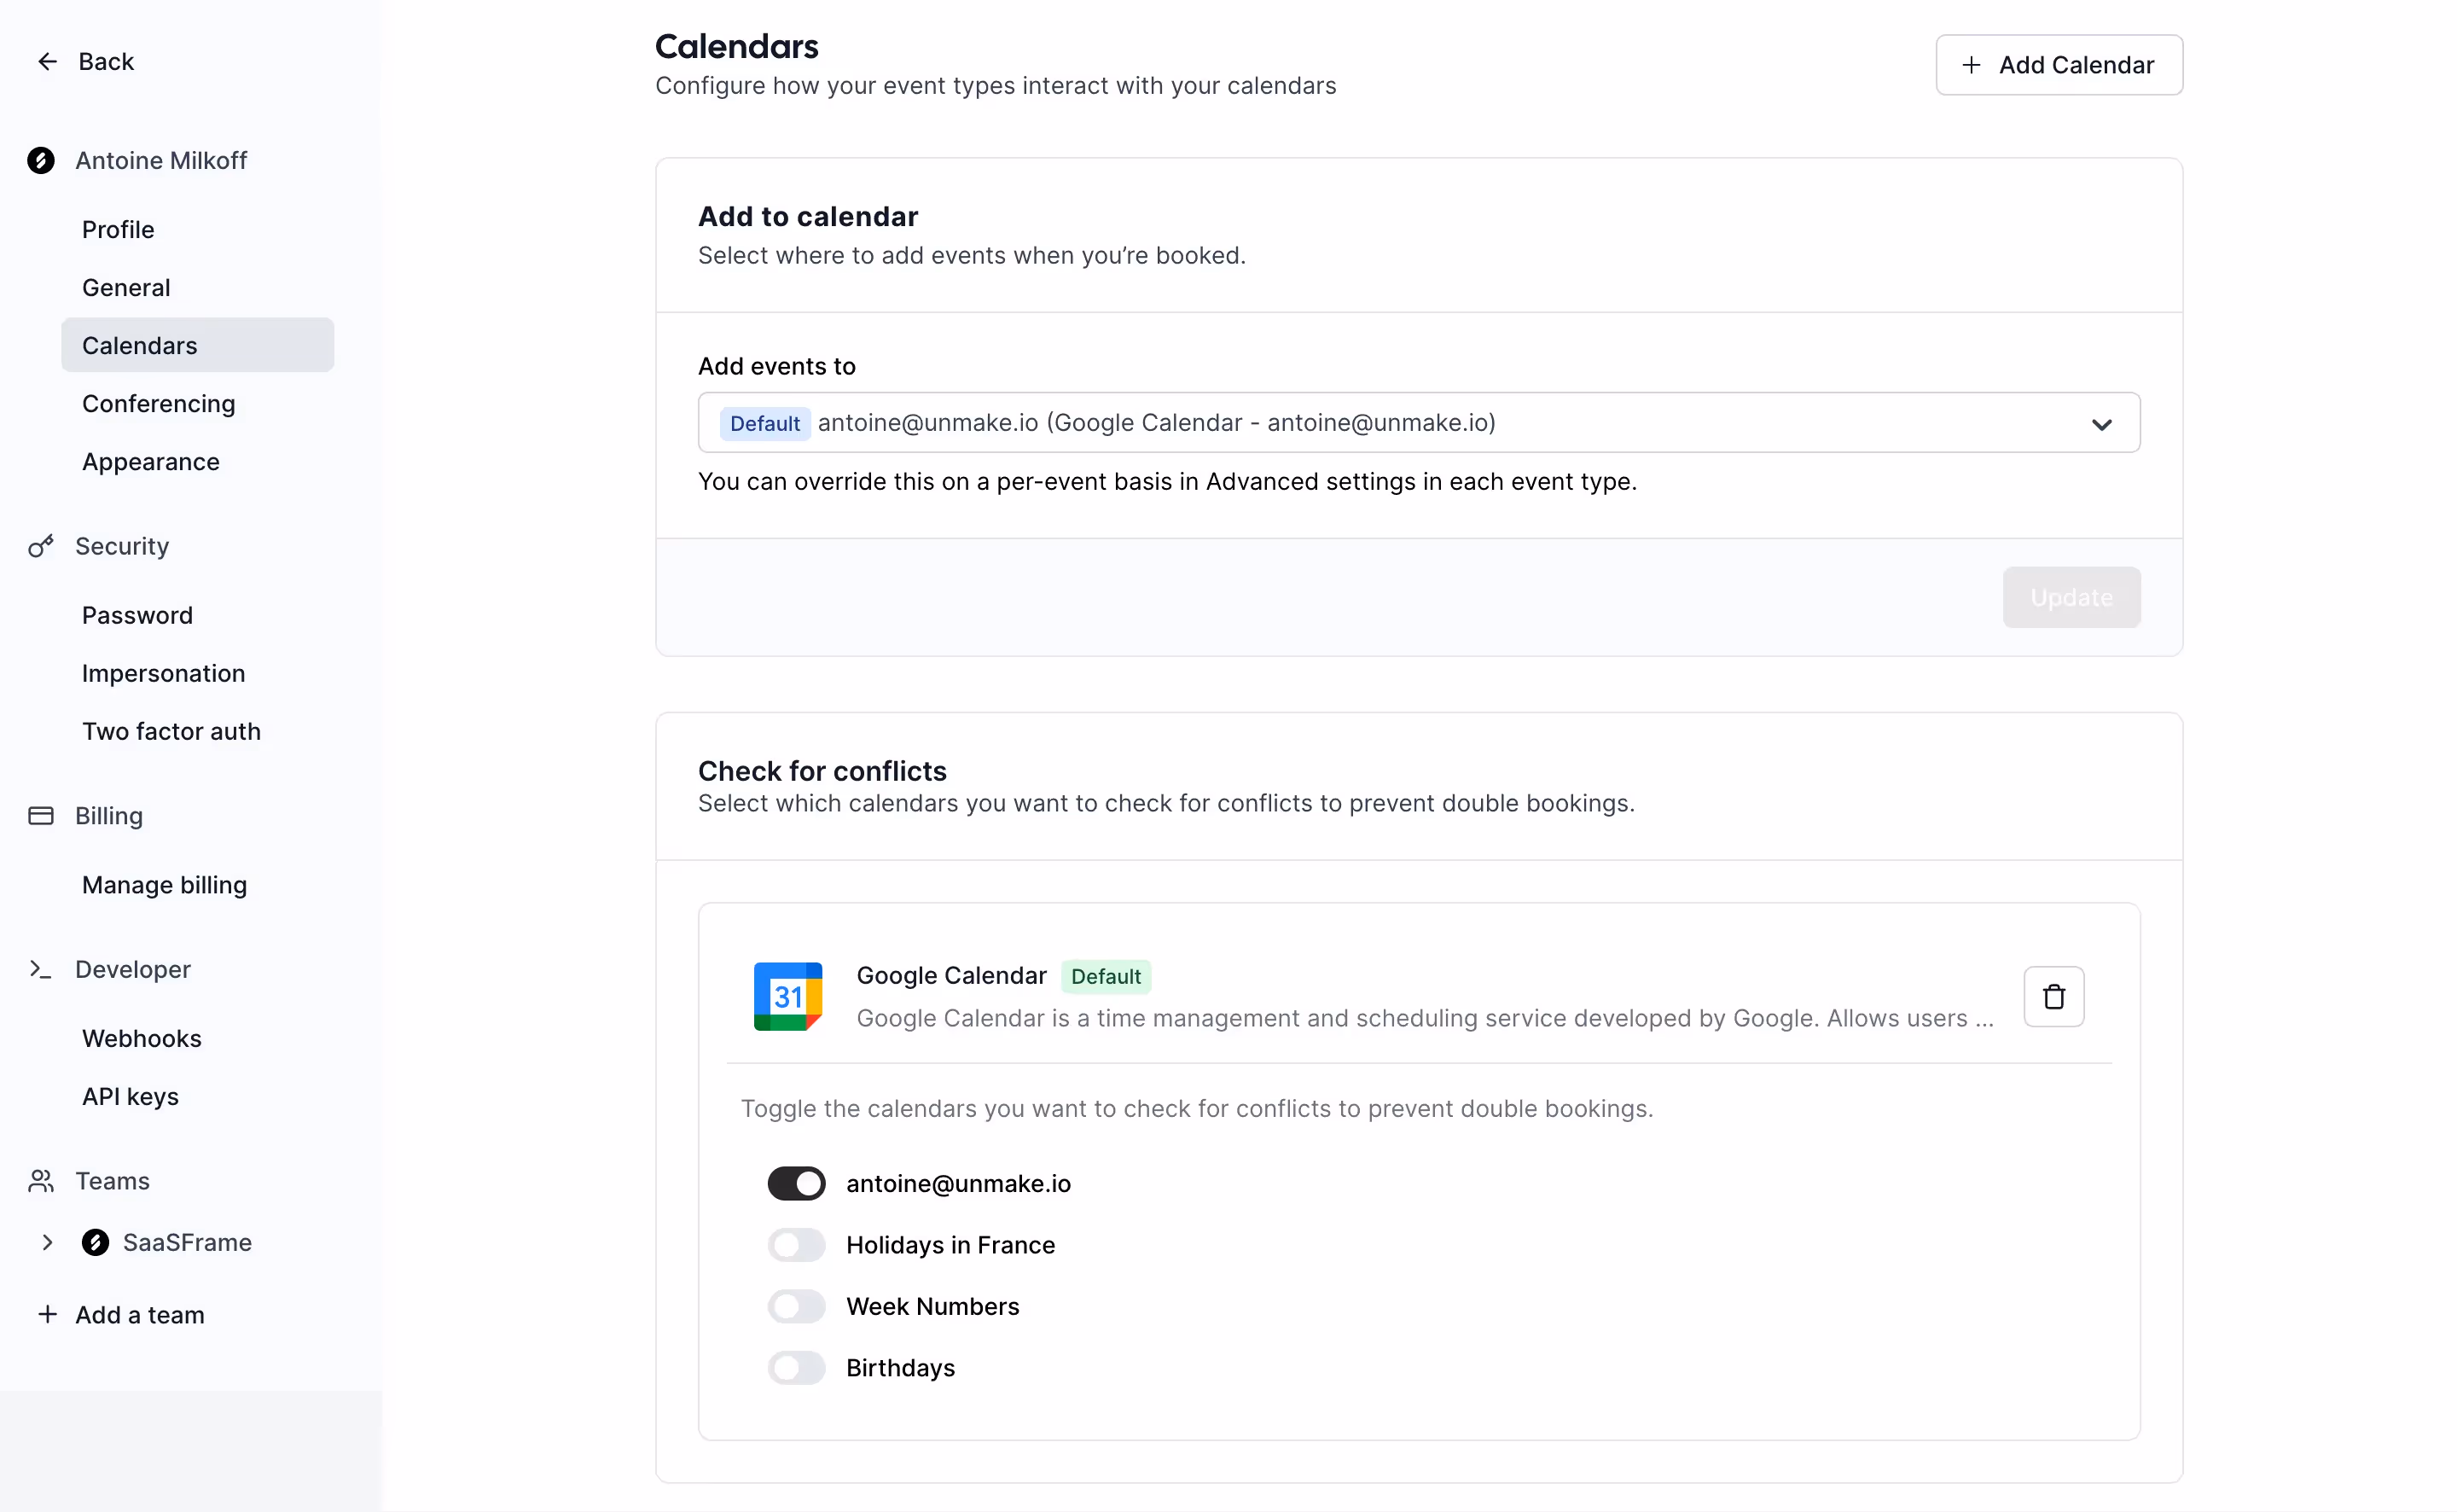Open the Two factor auth section

click(172, 731)
